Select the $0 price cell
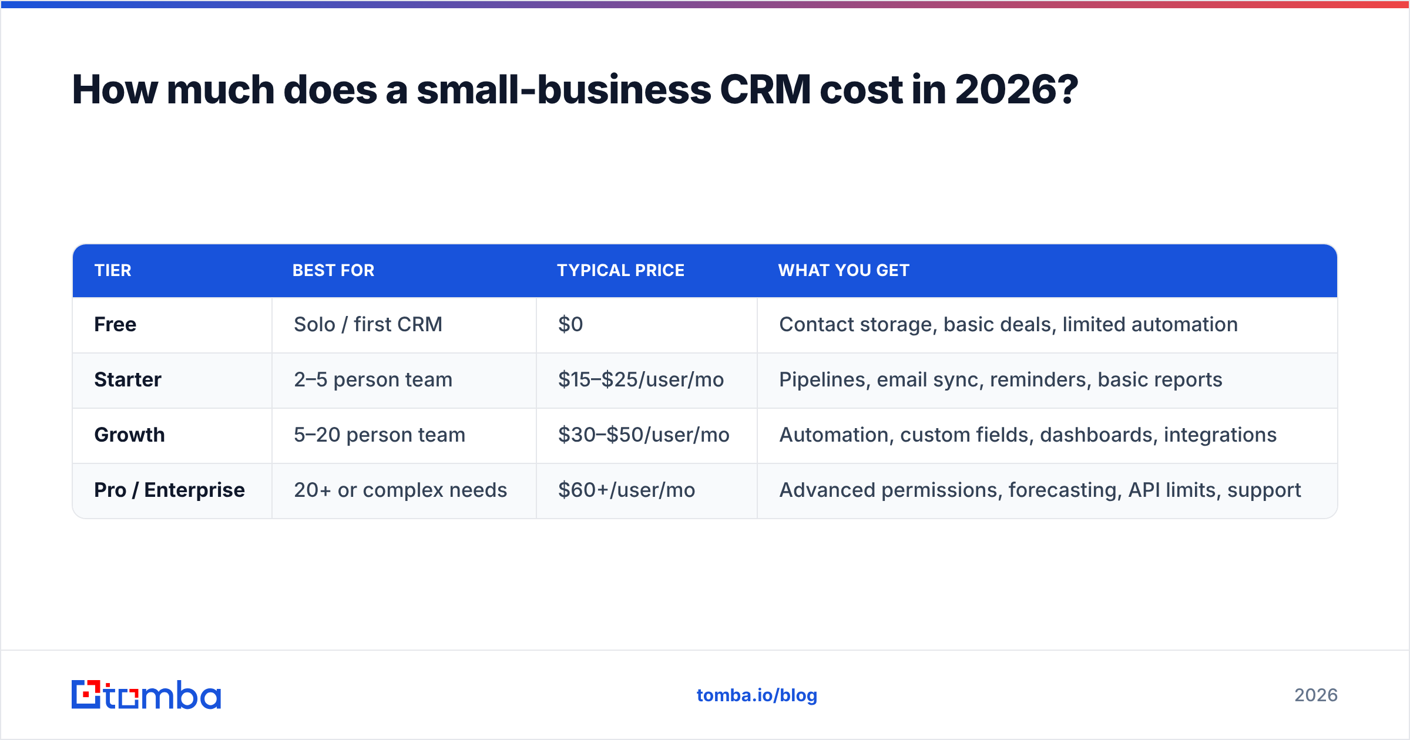Image resolution: width=1410 pixels, height=740 pixels. pyautogui.click(x=647, y=325)
